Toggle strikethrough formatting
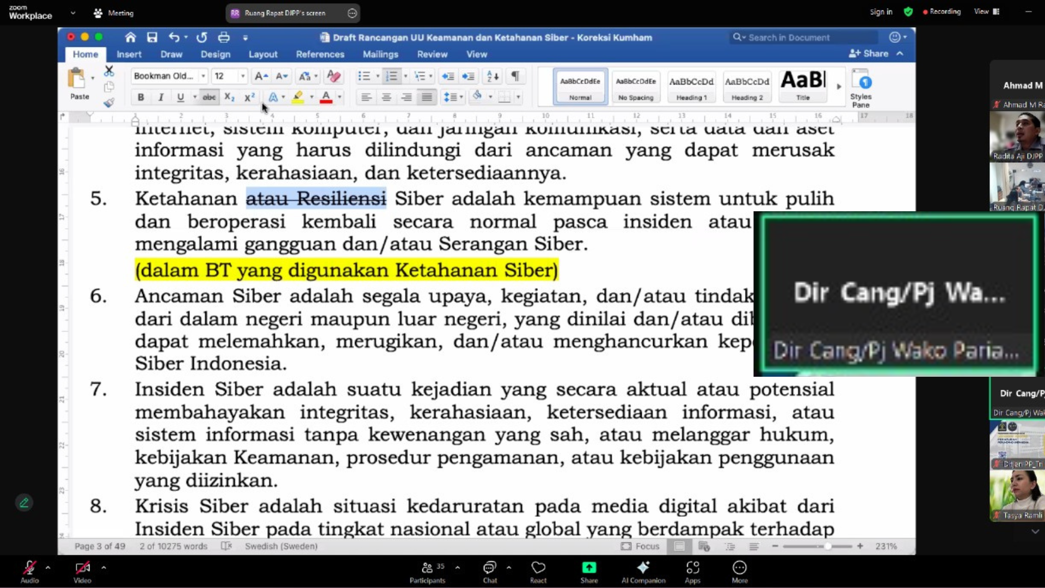Screen dimensions: 1045x588 coord(209,97)
